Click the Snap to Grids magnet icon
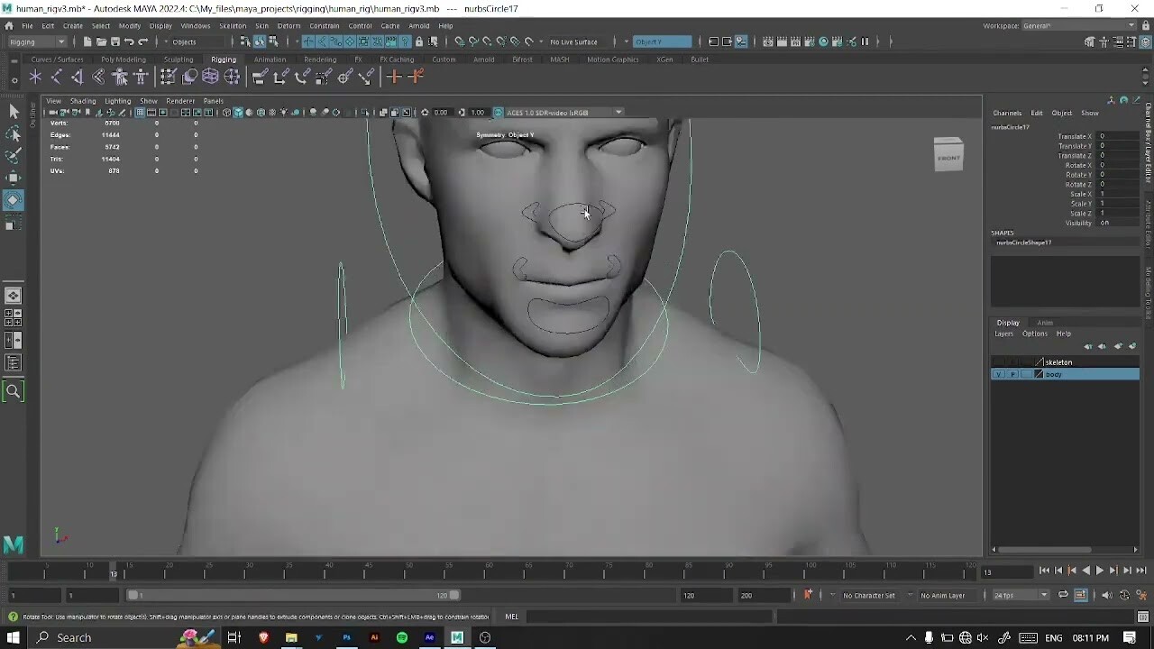Viewport: 1154px width, 649px height. [x=458, y=41]
